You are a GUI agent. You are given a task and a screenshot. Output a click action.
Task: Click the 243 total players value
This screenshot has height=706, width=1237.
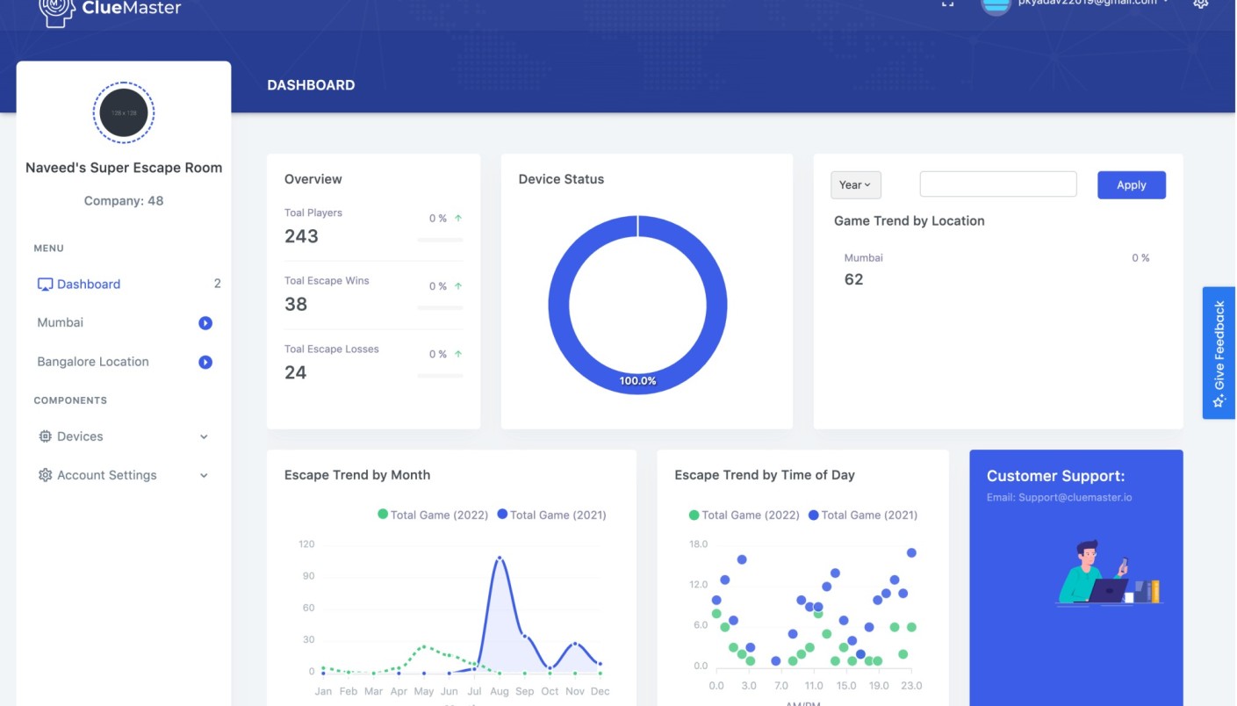301,236
